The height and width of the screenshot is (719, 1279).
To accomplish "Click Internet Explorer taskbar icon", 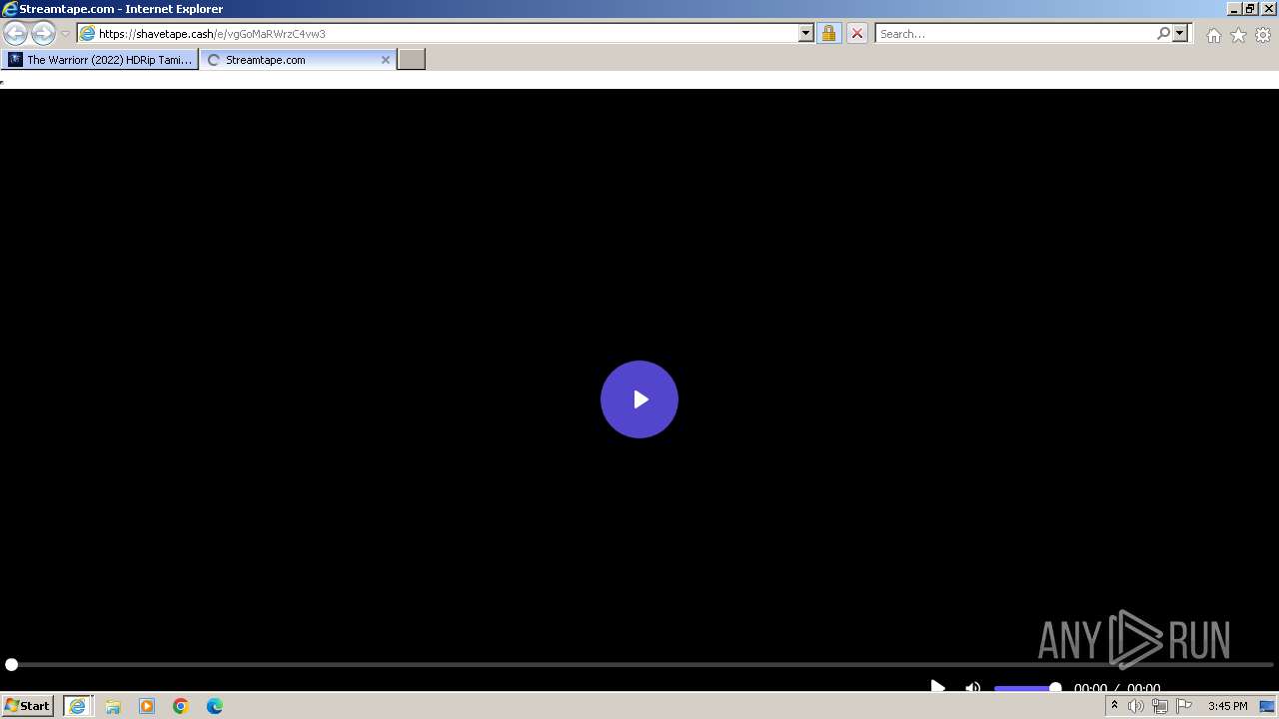I will 77,706.
